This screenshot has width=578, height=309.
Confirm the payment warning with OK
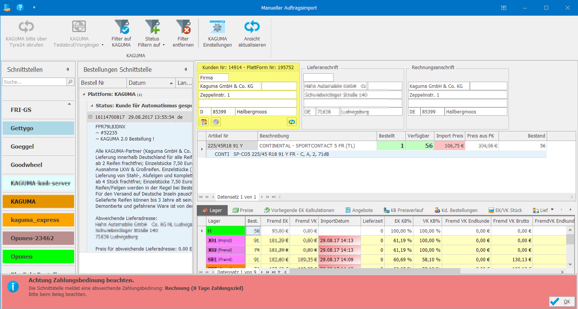(x=562, y=301)
